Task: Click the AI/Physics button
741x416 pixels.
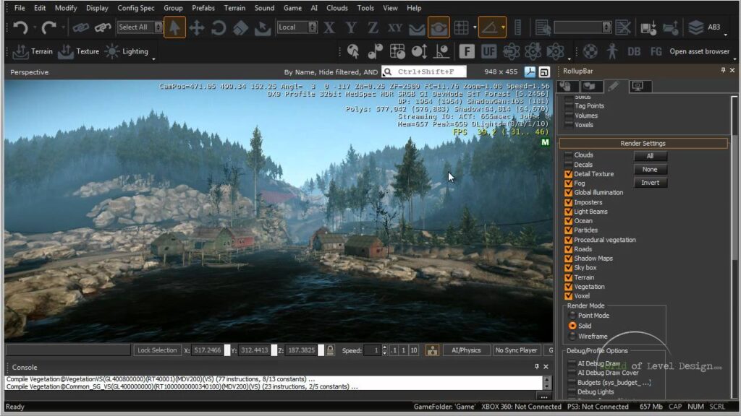Action: (x=466, y=350)
